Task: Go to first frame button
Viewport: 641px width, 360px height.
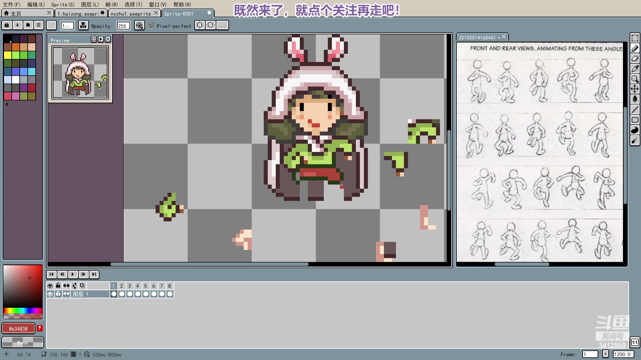Action: tap(51, 274)
